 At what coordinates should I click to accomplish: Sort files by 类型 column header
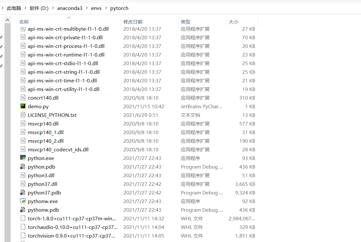coord(186,22)
